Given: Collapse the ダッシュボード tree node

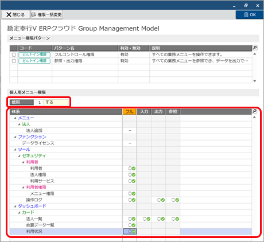Looking at the screenshot, I should 15,206.
